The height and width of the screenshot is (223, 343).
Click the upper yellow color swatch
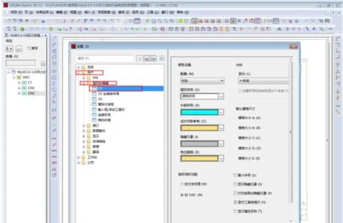point(199,128)
